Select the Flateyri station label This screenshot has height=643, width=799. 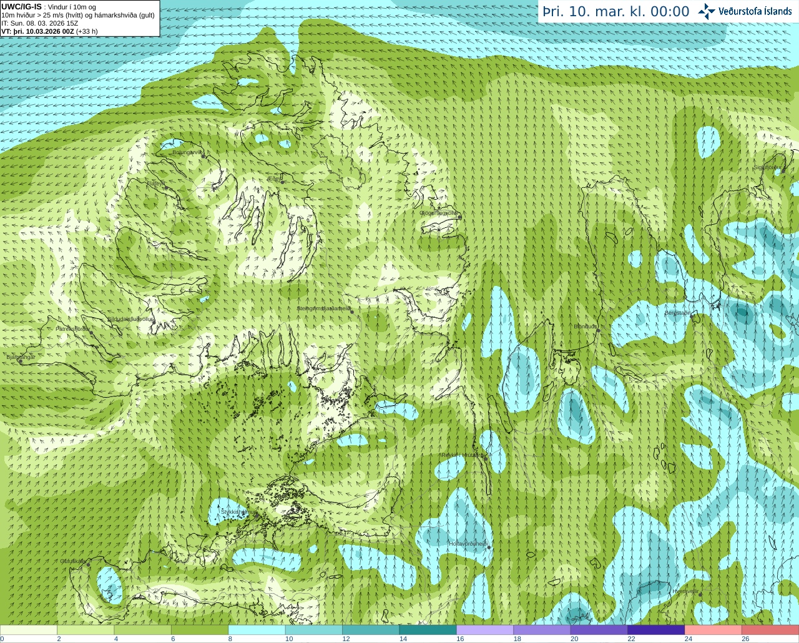(156, 184)
